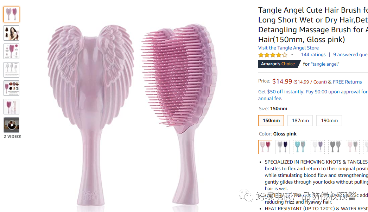View the woman with long hair thumbnail
Image resolution: width=368 pixels, height=212 pixels.
pos(11,33)
